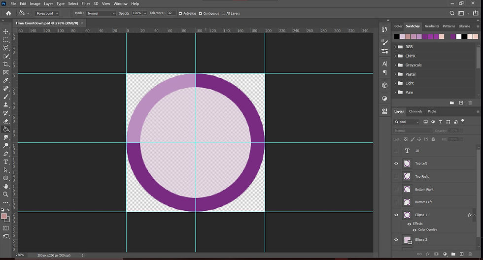Open the Filter menu

point(86,3)
